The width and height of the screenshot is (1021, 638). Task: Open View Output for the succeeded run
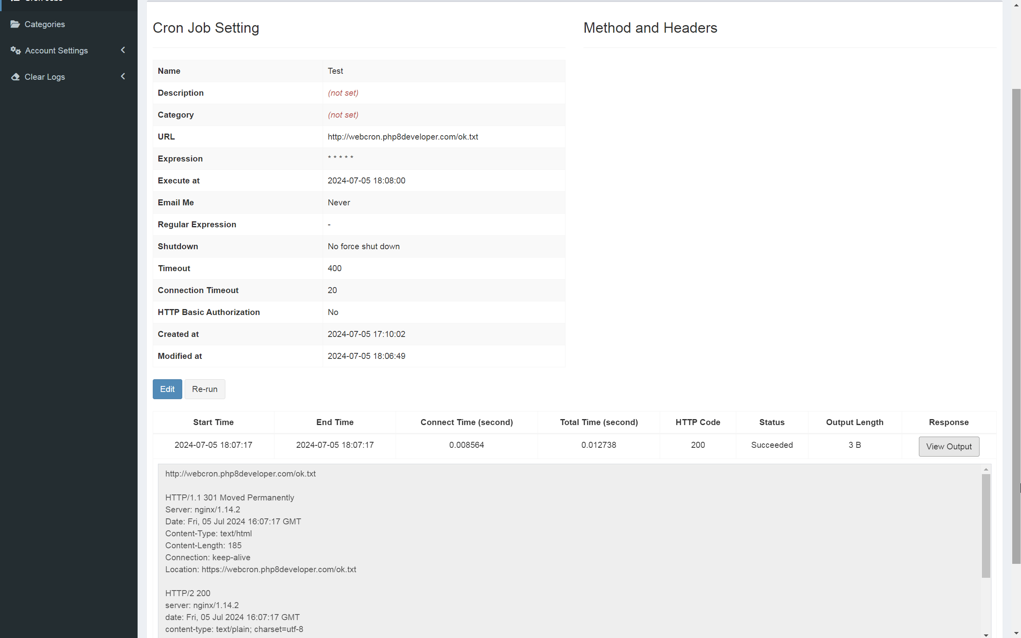pos(948,446)
